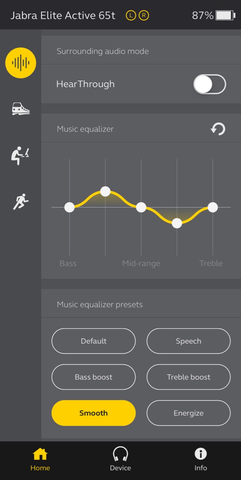Viewport: 241px width, 480px height.
Task: Click the Bass equalizer slider handle
Action: (69, 207)
